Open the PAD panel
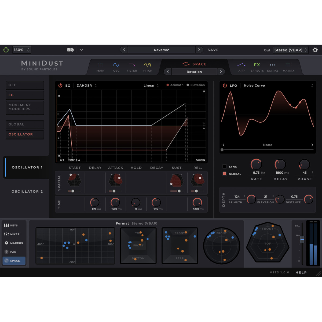 [x=14, y=252]
